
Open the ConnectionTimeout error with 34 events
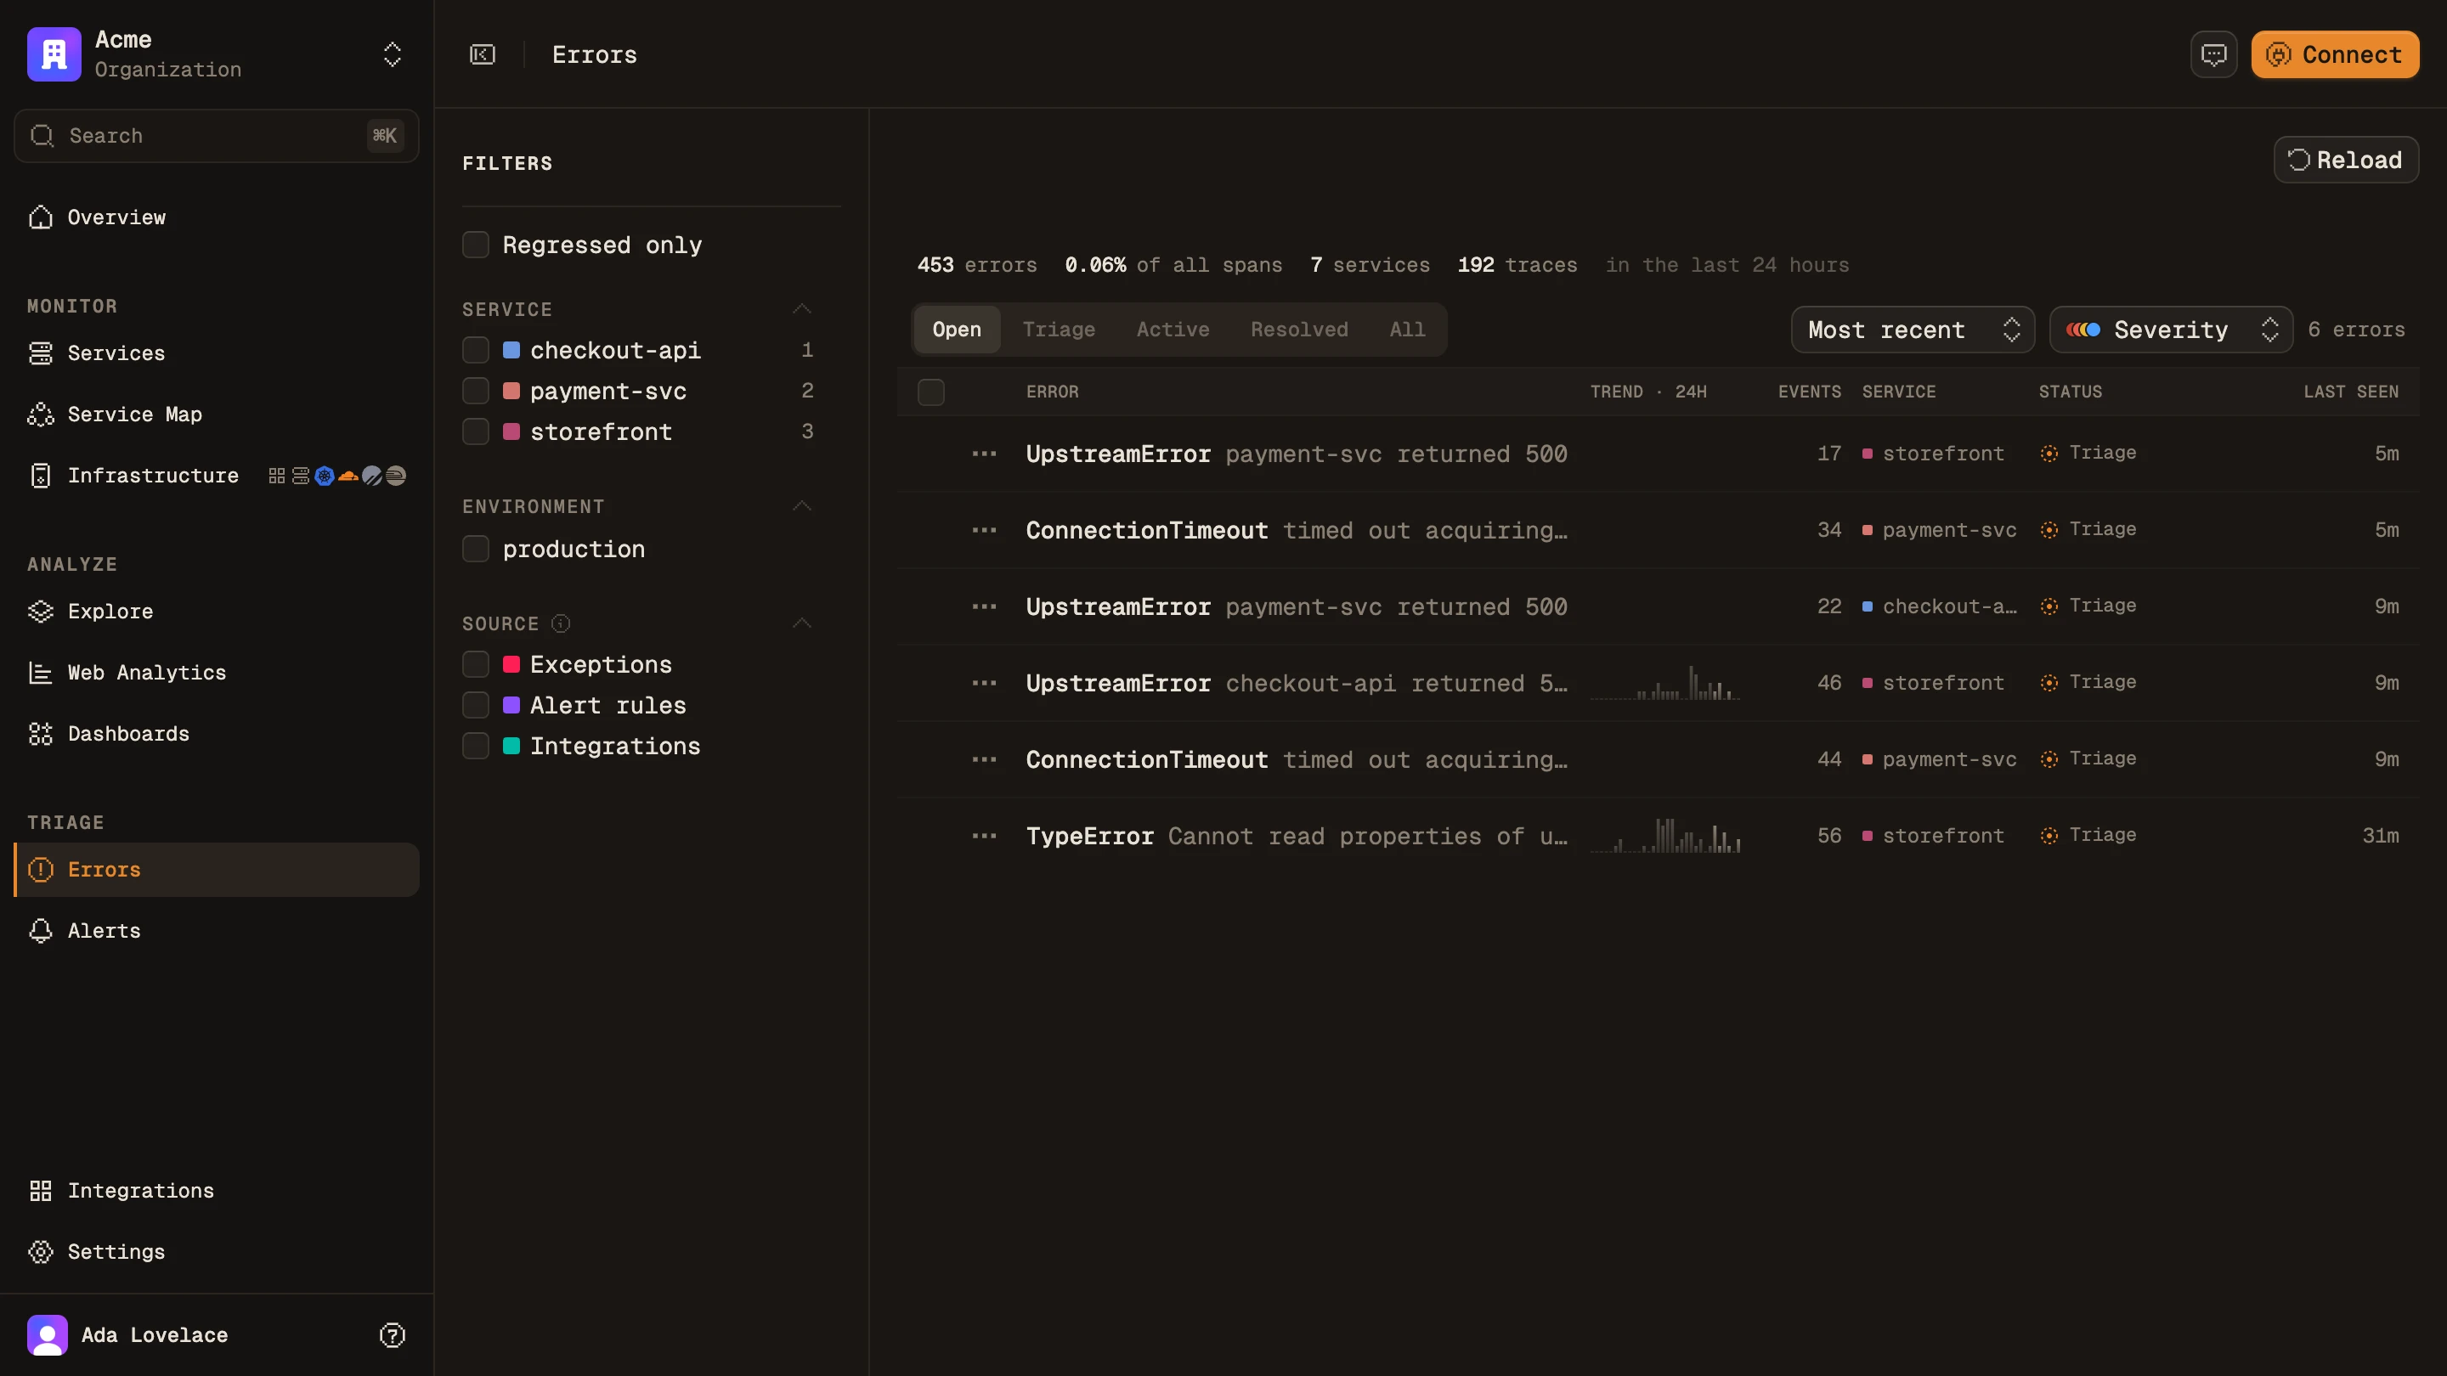pyautogui.click(x=1297, y=531)
